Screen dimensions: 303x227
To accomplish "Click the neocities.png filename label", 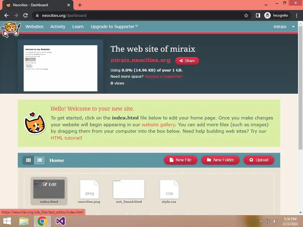I will coord(89,202).
